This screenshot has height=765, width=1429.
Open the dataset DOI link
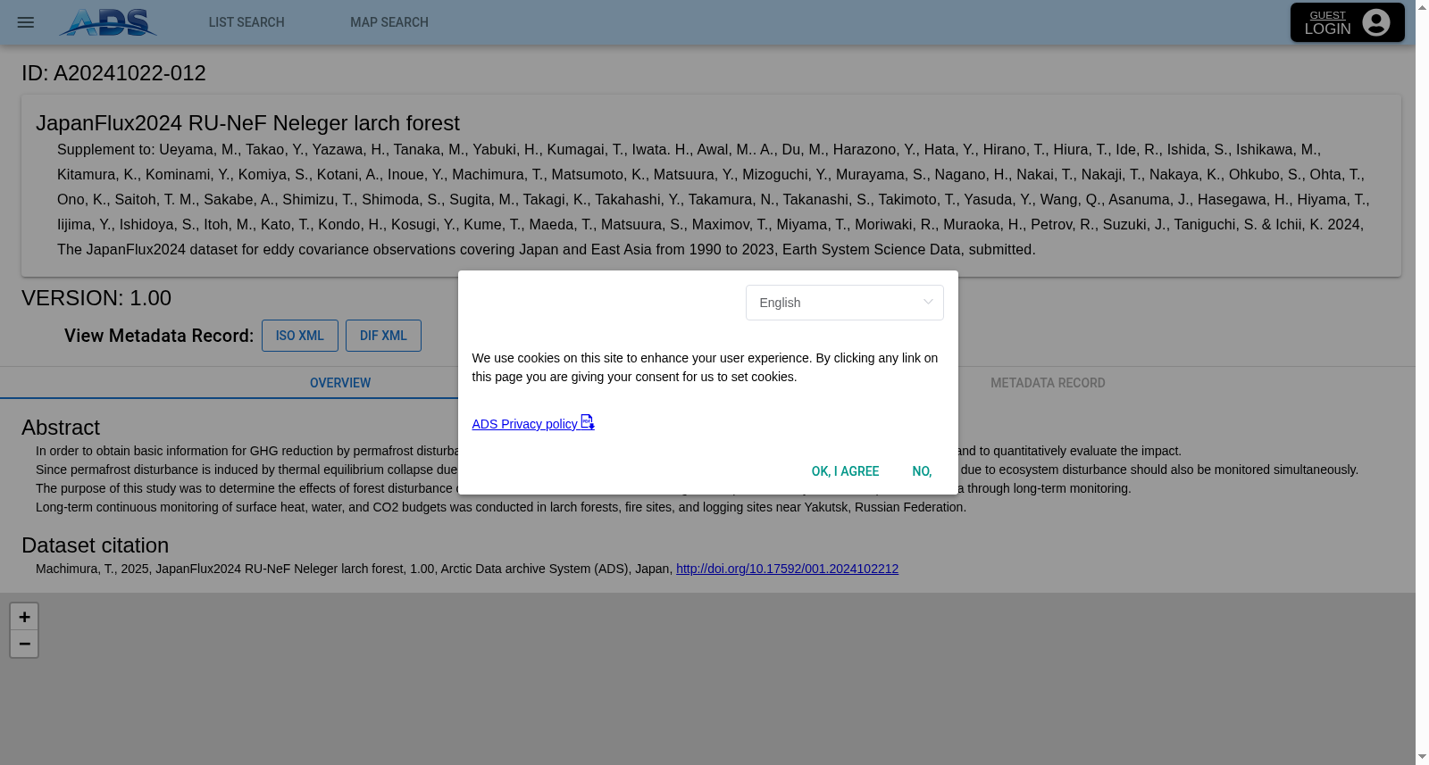pyautogui.click(x=787, y=569)
